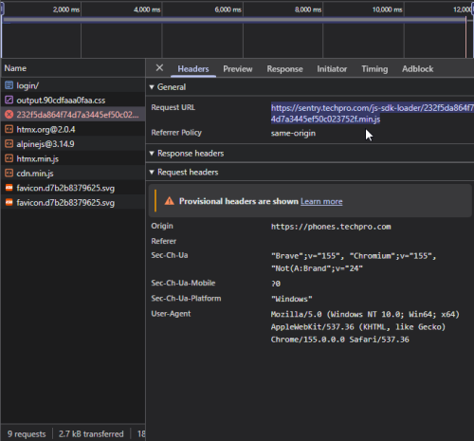Collapse the Request headers section
Screen dimensions: 474x441
click(x=152, y=172)
